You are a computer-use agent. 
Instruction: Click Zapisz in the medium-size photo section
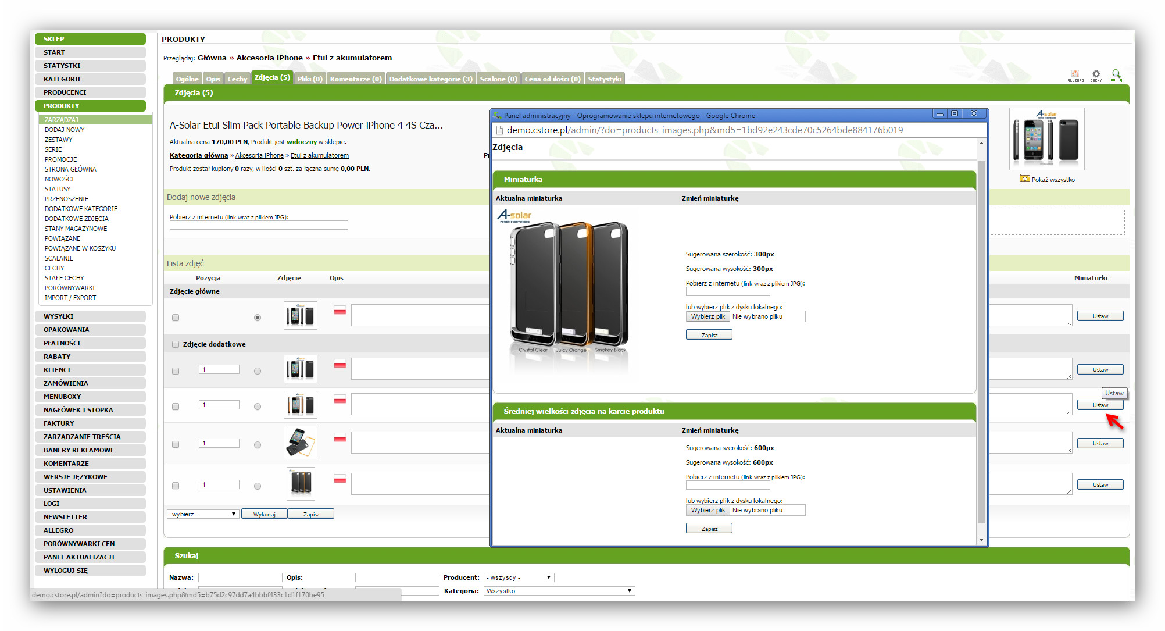click(x=709, y=529)
